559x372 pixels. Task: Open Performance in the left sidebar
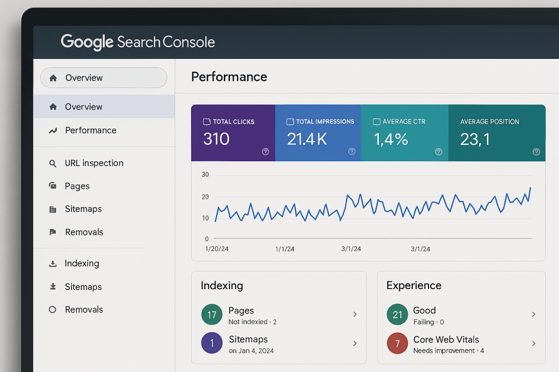[90, 131]
